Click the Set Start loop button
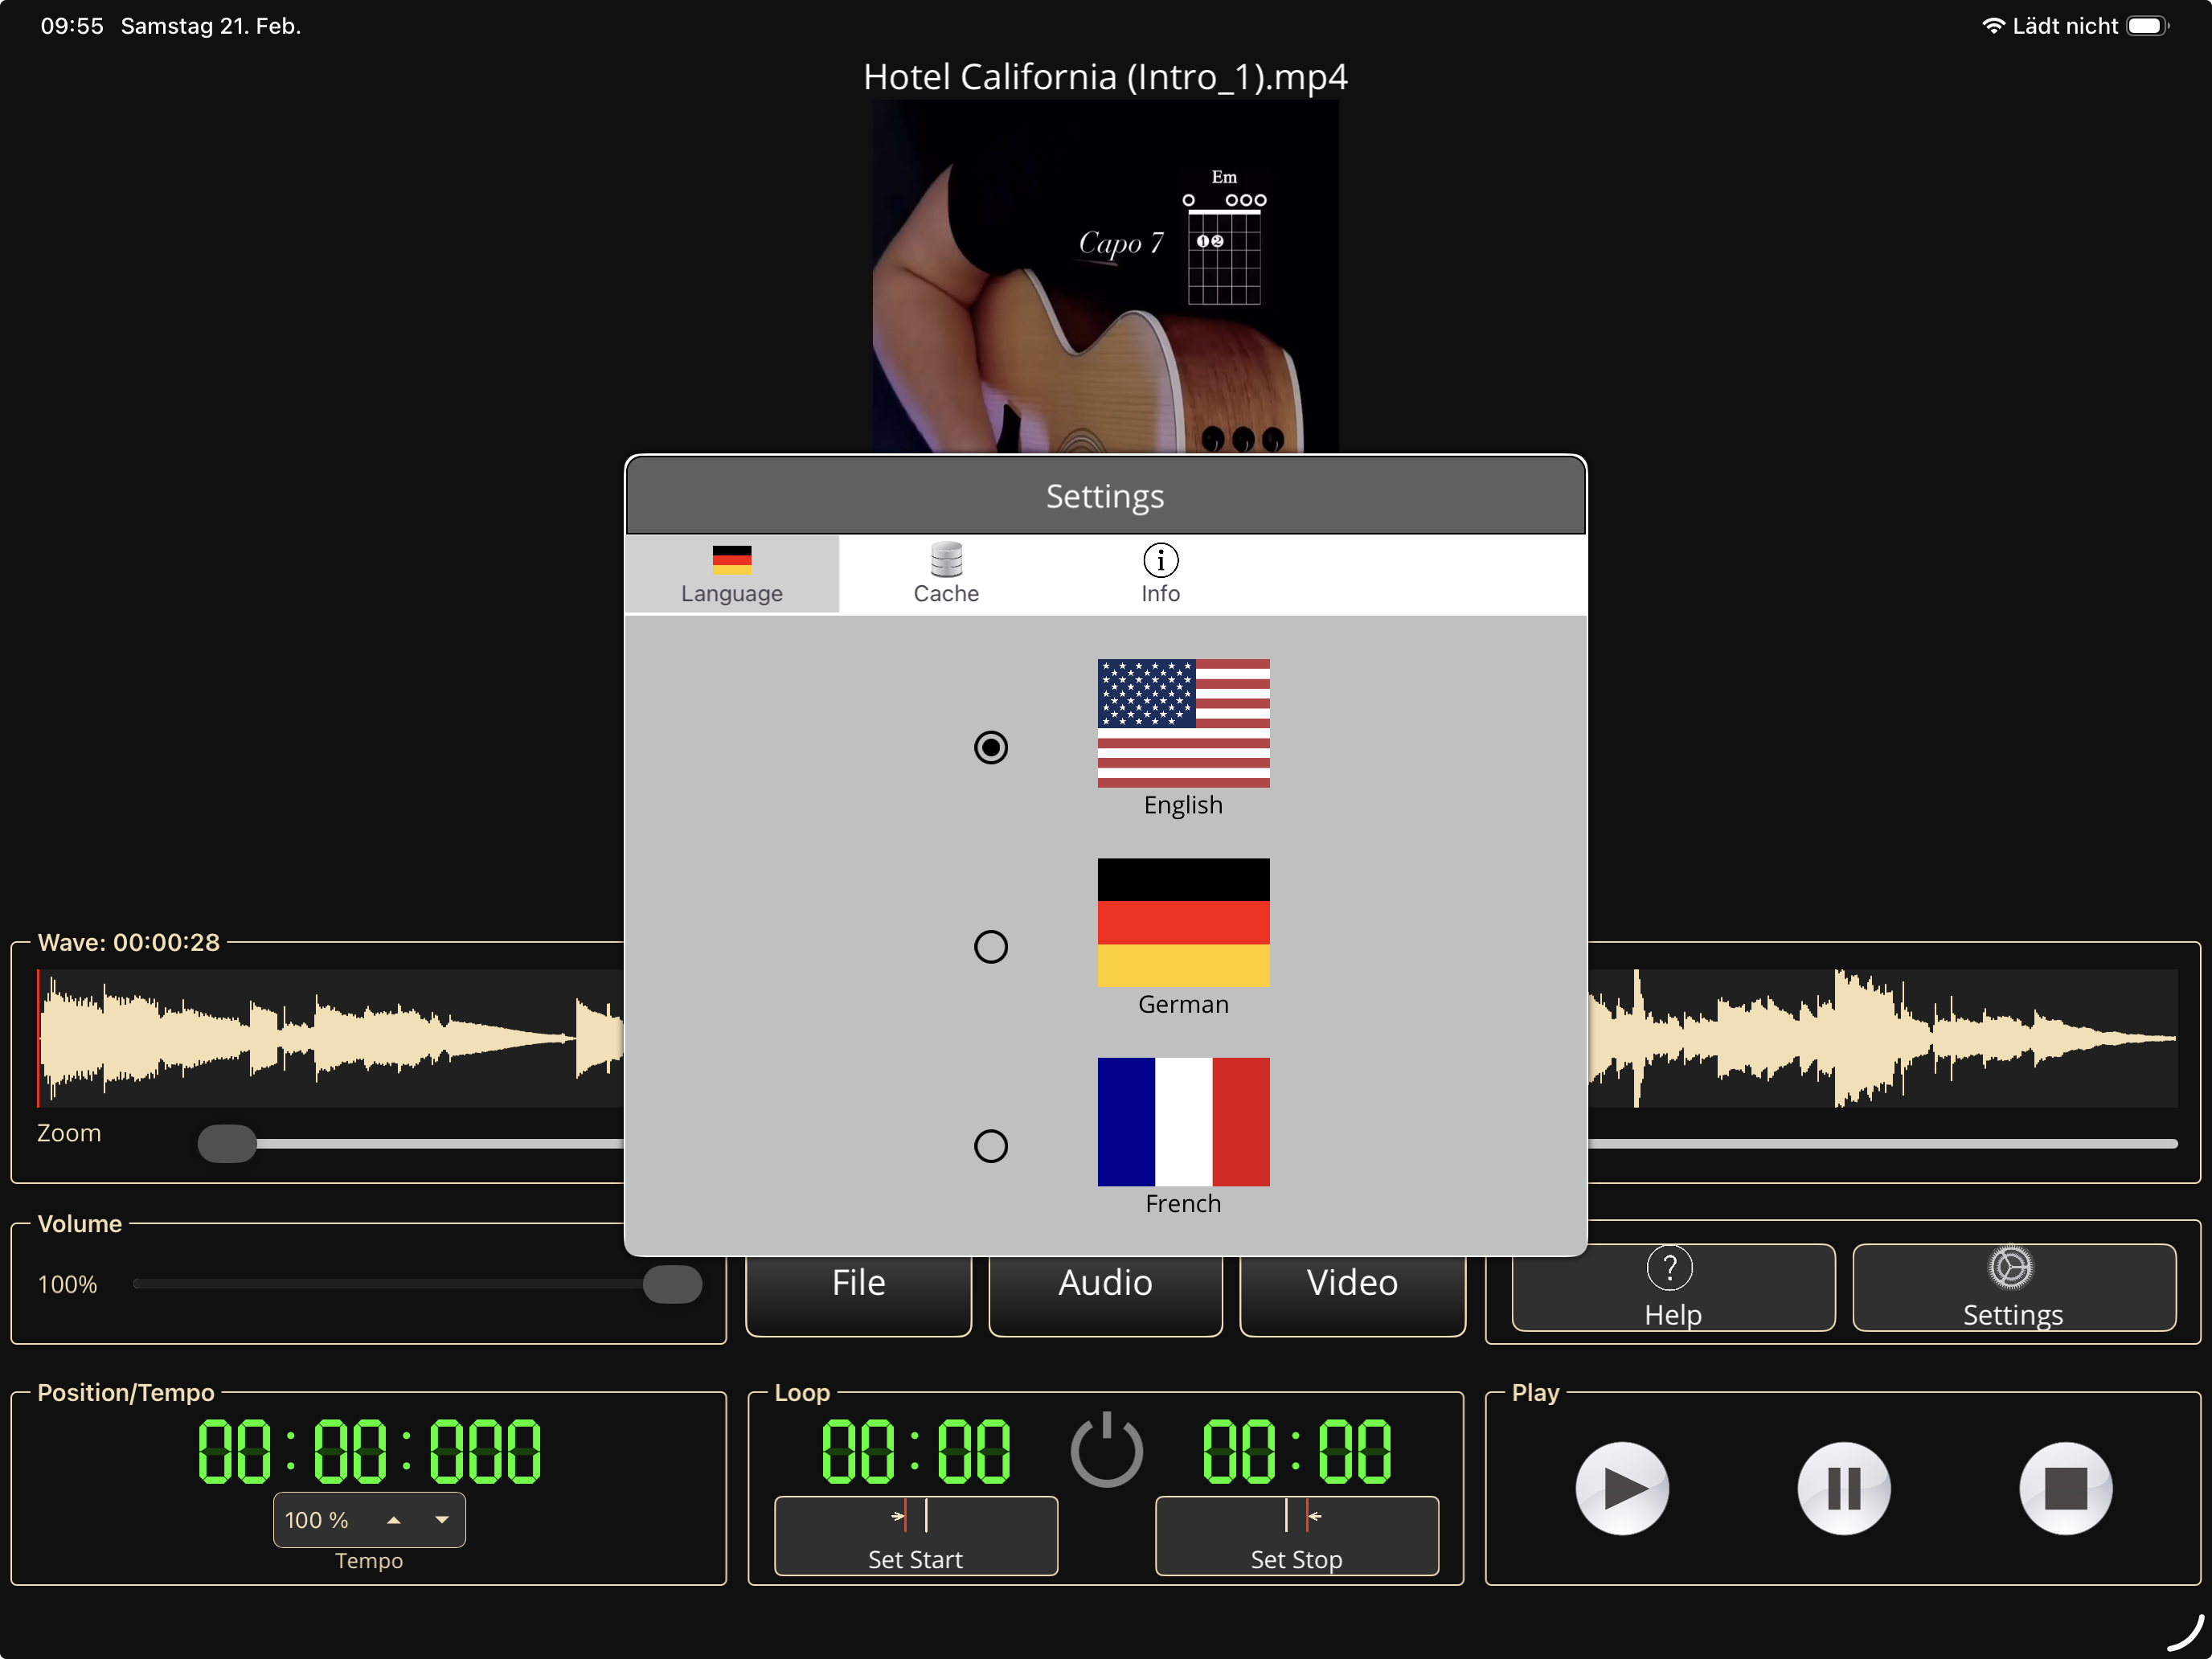This screenshot has height=1659, width=2212. (x=915, y=1535)
